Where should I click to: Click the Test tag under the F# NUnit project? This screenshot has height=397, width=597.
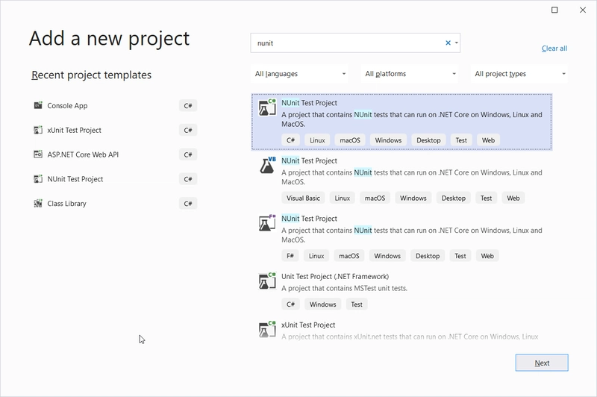460,256
